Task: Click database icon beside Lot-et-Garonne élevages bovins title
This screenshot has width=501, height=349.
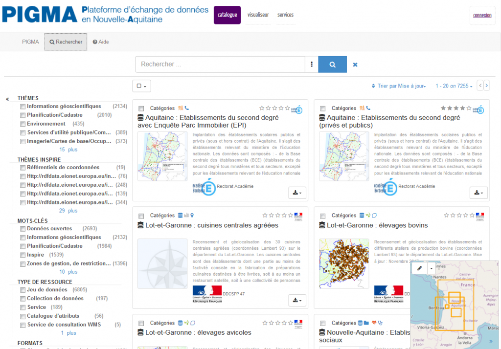Action: 322,225
